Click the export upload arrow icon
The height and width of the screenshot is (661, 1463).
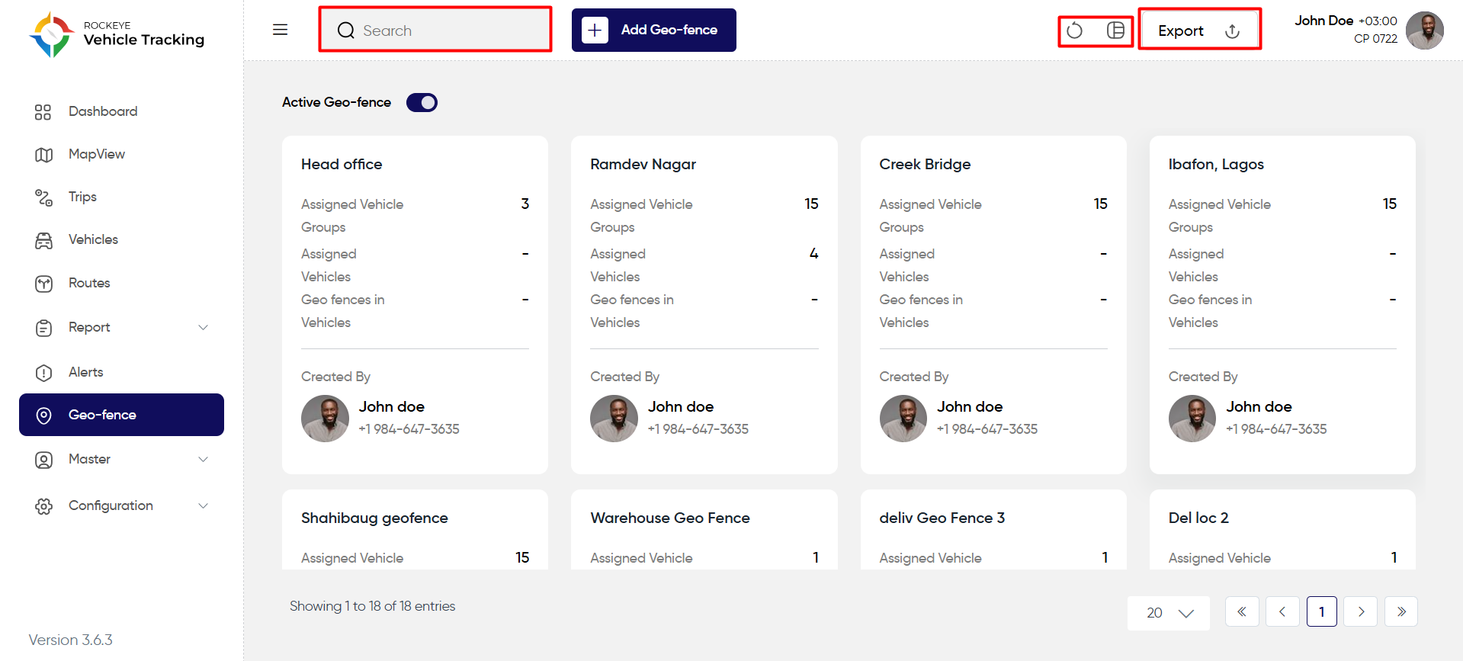point(1232,31)
